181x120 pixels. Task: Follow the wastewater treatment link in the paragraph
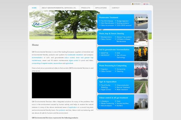point(75,55)
